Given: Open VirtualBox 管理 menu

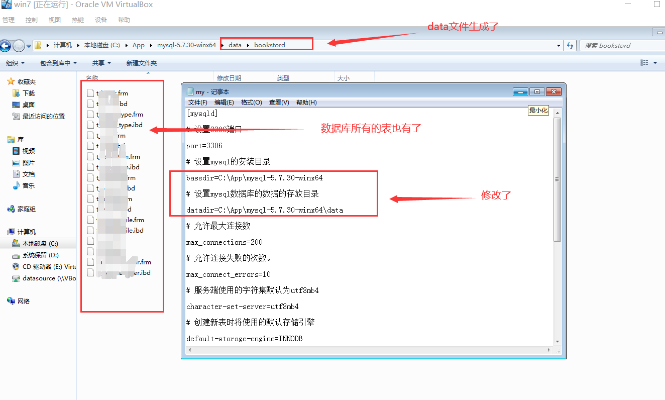Looking at the screenshot, I should tap(9, 20).
